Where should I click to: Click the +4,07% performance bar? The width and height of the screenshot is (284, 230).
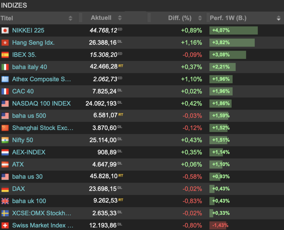(x=234, y=30)
